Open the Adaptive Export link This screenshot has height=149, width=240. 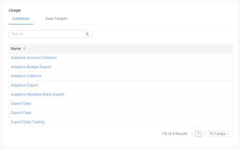[24, 85]
